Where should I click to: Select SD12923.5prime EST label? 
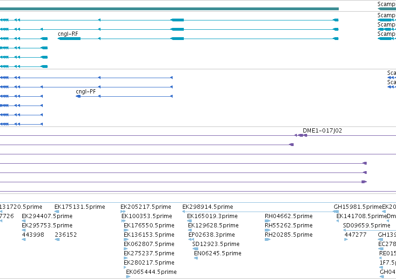[216, 244]
